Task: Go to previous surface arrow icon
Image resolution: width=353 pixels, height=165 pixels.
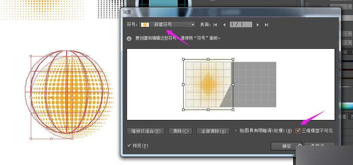Action: [224, 25]
